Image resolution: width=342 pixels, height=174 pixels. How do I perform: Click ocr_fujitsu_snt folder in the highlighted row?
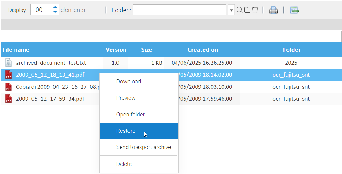pyautogui.click(x=291, y=75)
